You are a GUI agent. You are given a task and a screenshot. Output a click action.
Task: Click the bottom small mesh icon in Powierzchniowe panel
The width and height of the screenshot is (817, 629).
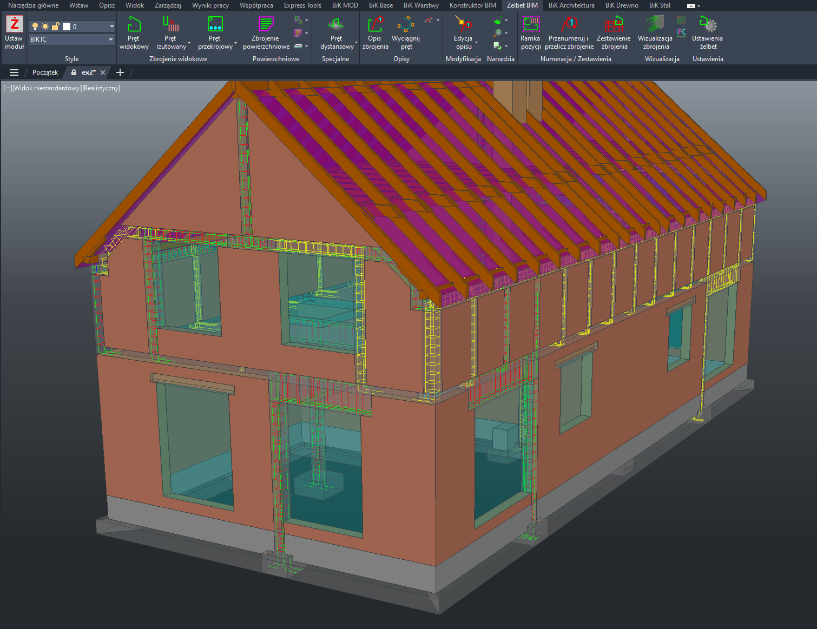tap(298, 46)
